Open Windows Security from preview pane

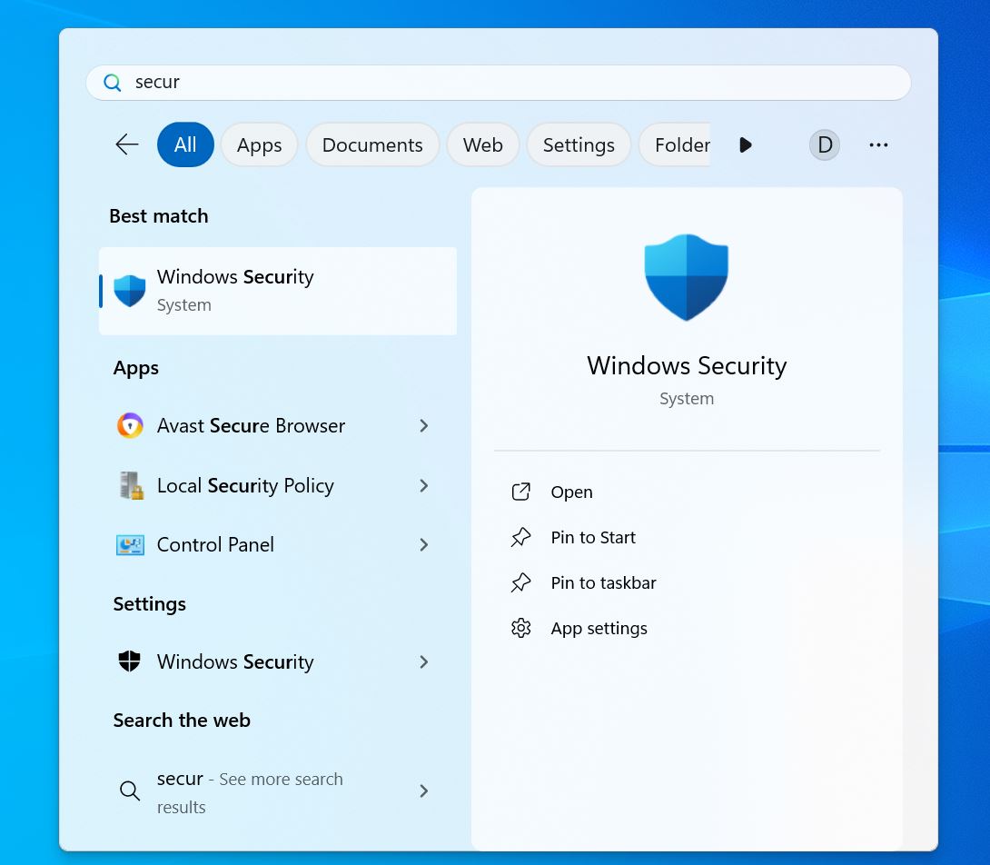(571, 492)
